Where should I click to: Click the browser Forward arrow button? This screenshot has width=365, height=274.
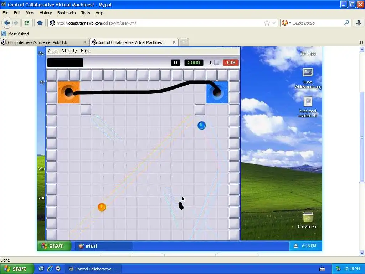click(x=16, y=23)
